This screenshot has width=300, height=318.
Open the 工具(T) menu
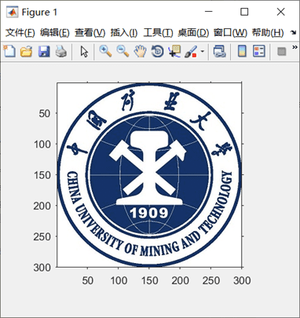158,33
